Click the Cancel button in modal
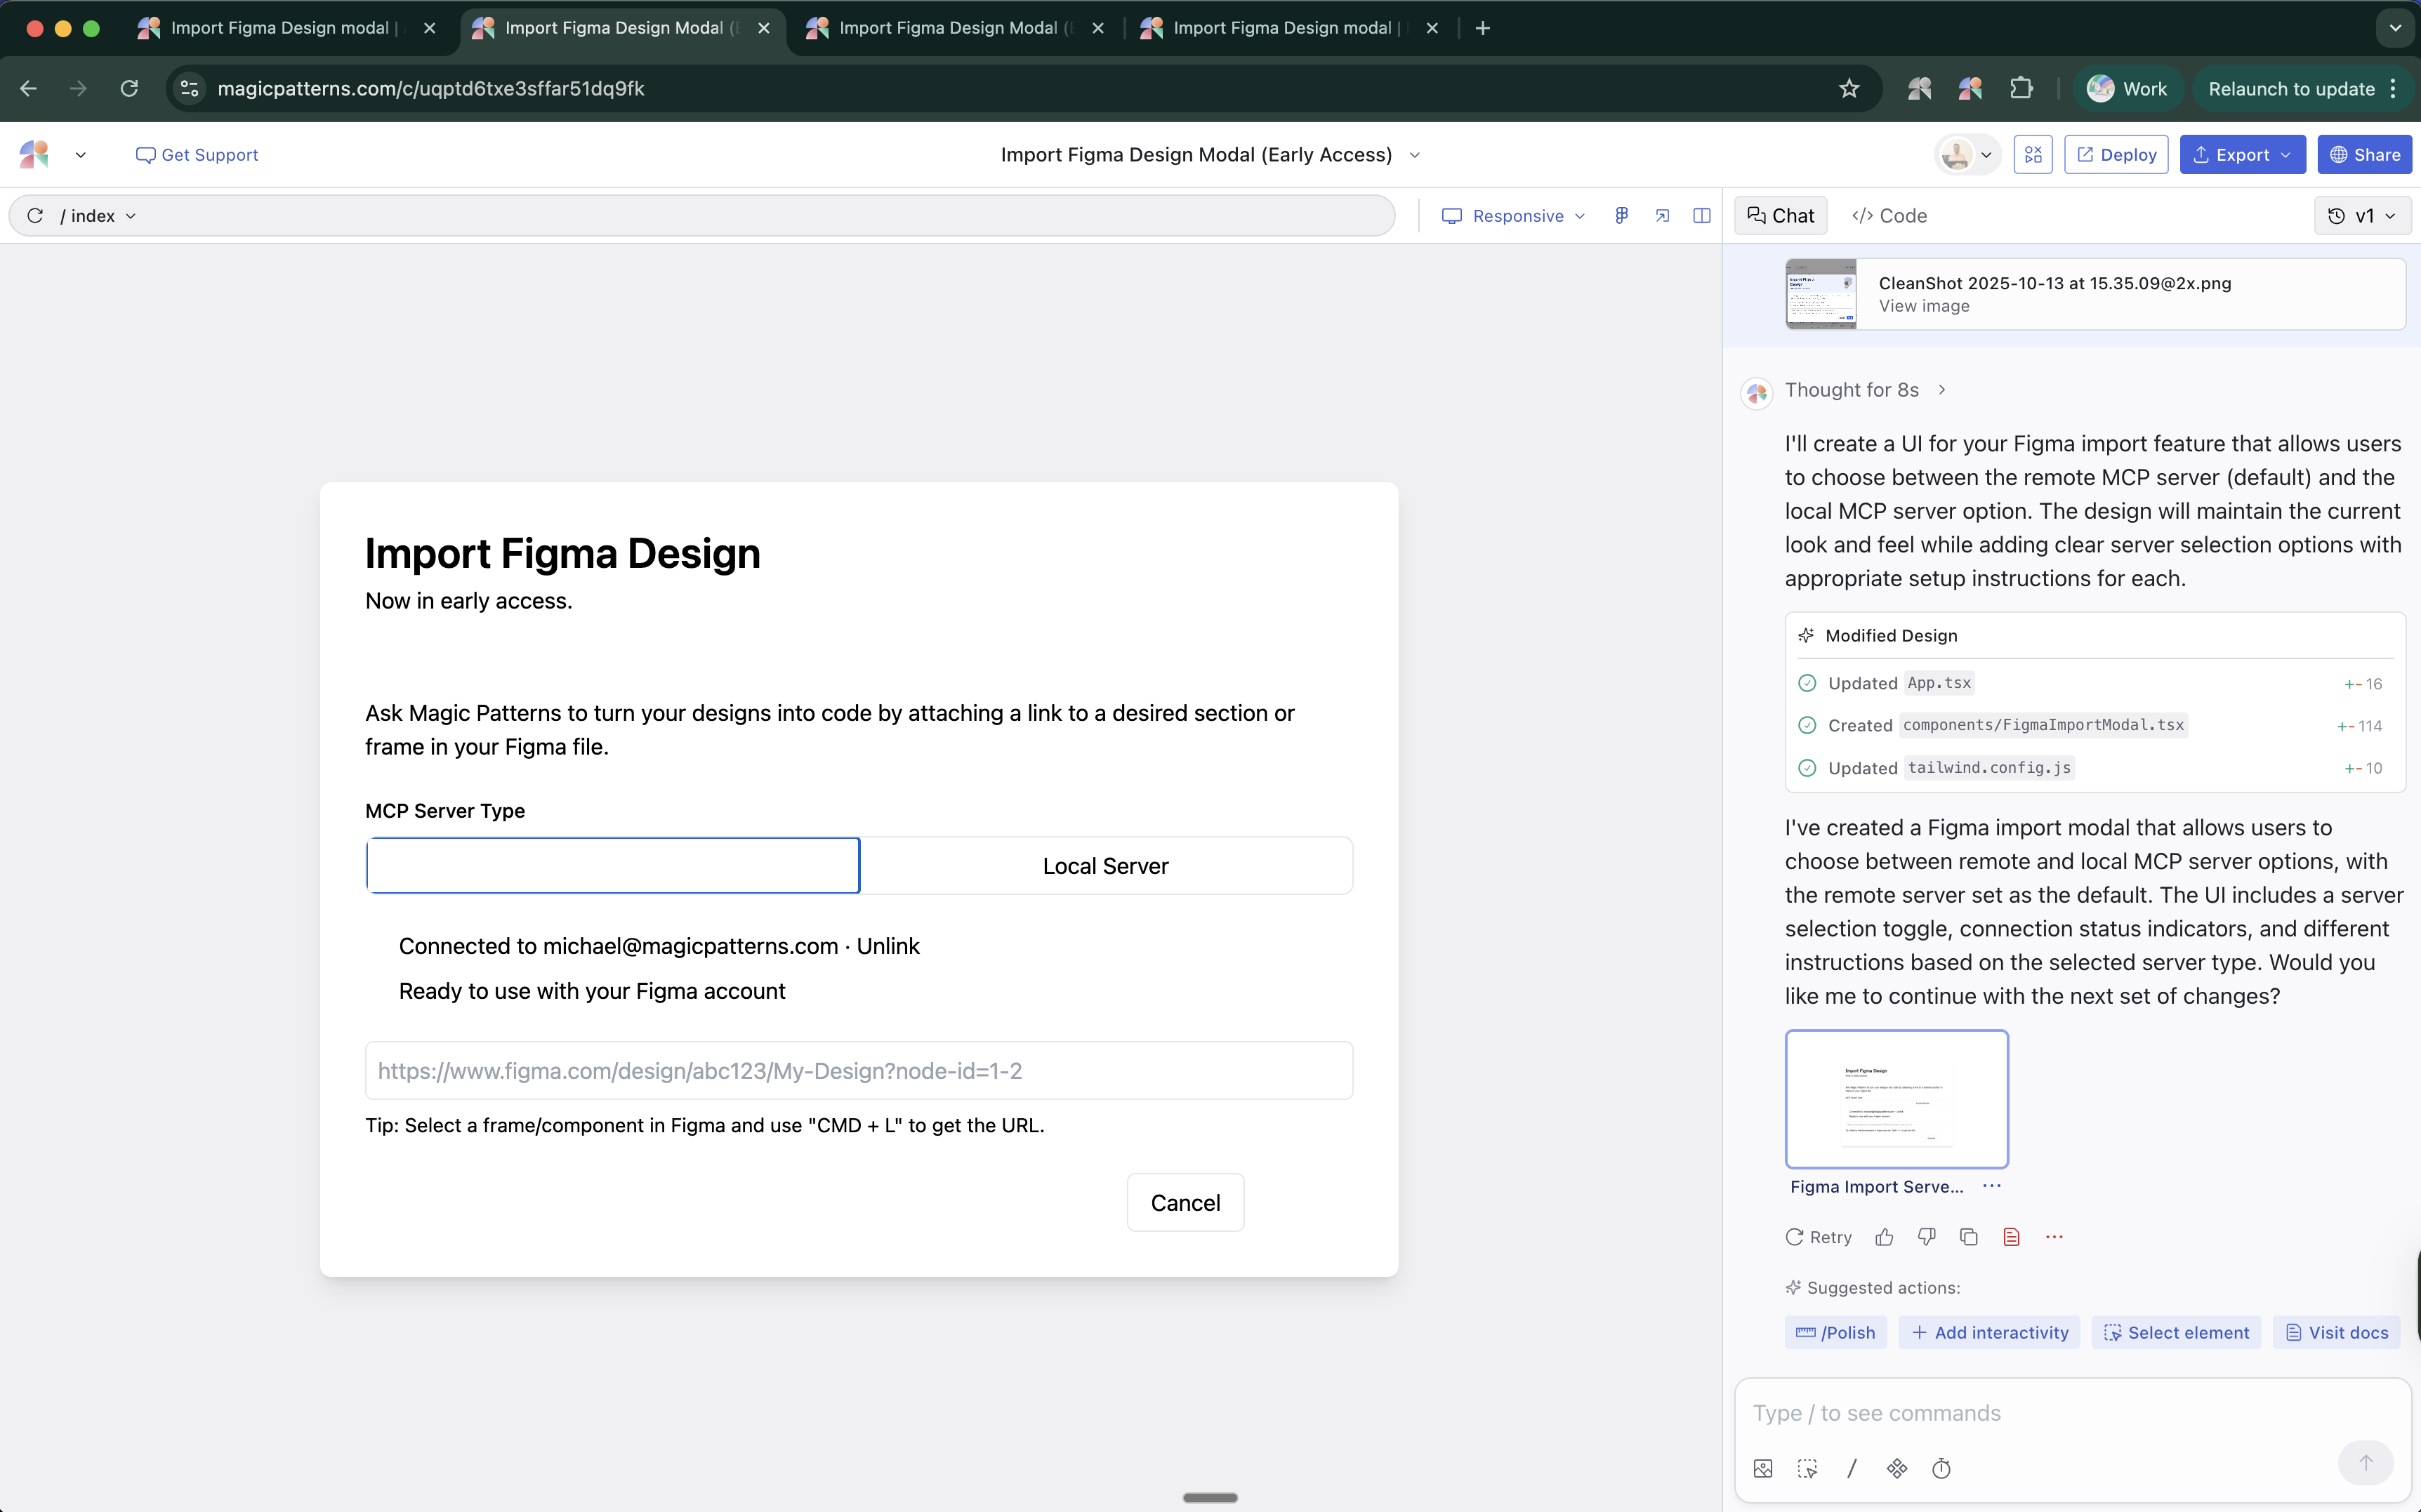Image resolution: width=2421 pixels, height=1512 pixels. [x=1185, y=1202]
